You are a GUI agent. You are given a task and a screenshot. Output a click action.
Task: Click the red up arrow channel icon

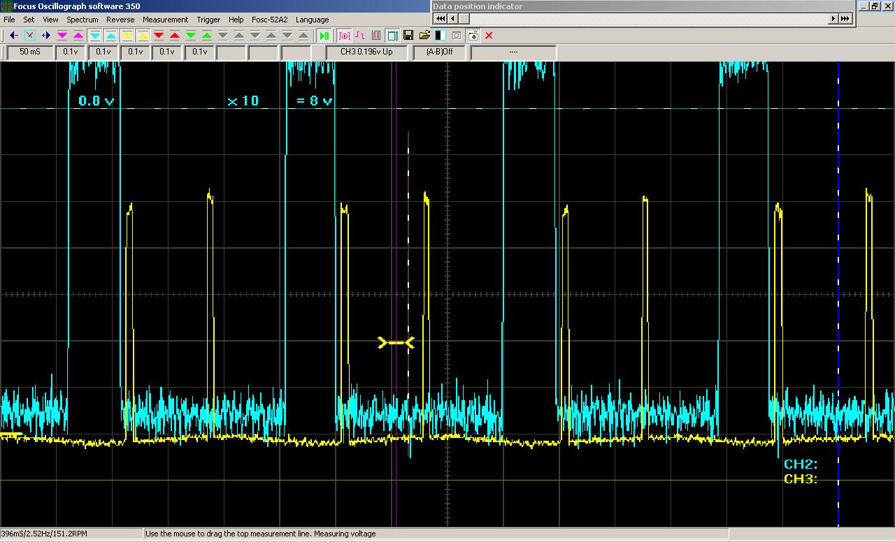coord(175,36)
